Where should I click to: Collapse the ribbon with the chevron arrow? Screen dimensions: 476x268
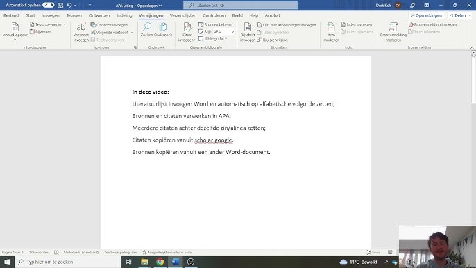tap(472, 47)
